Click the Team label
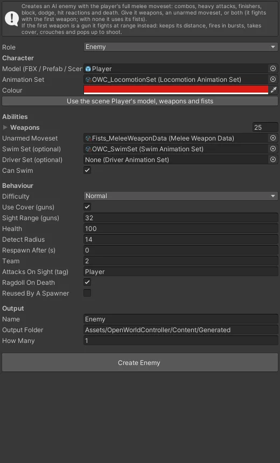This screenshot has height=463, width=280. [x=11, y=261]
